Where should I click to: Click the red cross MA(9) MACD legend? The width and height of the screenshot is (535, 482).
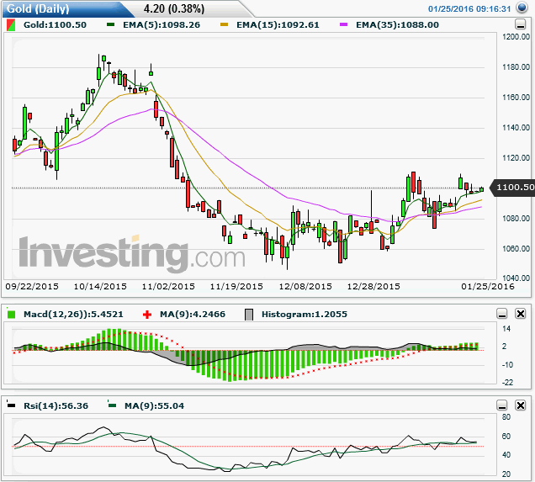(147, 314)
